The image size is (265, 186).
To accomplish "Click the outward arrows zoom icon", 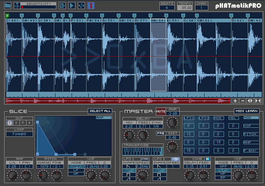I will 250,101.
